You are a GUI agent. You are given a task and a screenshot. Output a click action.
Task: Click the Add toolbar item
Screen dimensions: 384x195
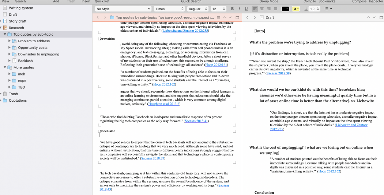click(56, 1)
